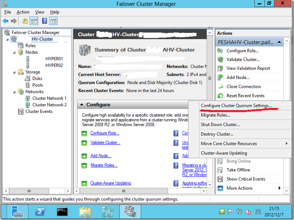Choose Cluster-Aware Updating menu entry
This screenshot has height=220, width=294.
[x=224, y=153]
